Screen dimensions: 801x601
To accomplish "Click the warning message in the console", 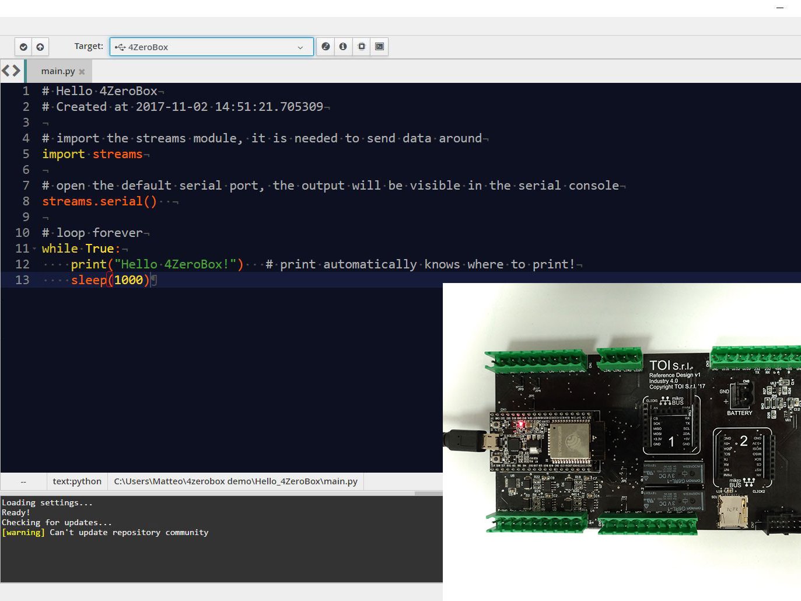I will [105, 532].
